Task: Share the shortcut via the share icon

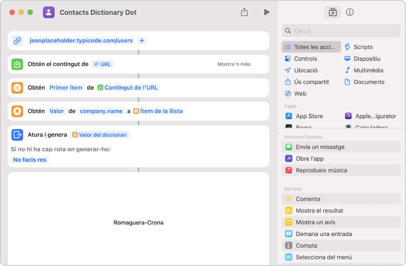Action: point(244,12)
